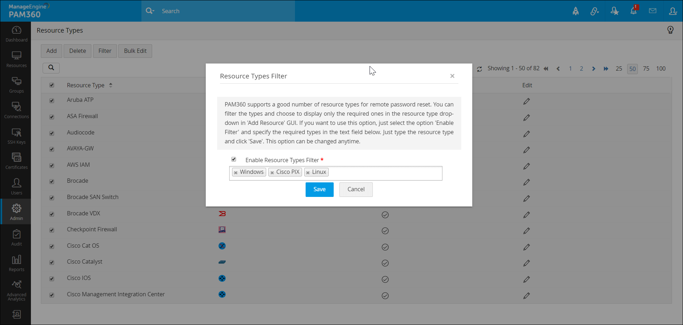Click the magnifier search icon below Add
The width and height of the screenshot is (683, 325).
[51, 68]
